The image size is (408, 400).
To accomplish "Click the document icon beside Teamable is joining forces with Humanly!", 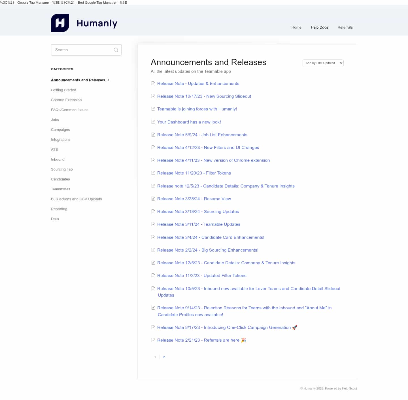I will coord(153,109).
